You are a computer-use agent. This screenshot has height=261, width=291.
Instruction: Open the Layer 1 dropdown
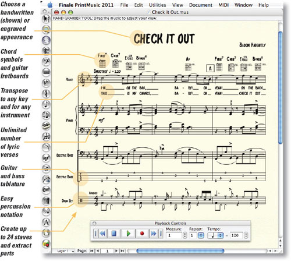[x=65, y=251]
